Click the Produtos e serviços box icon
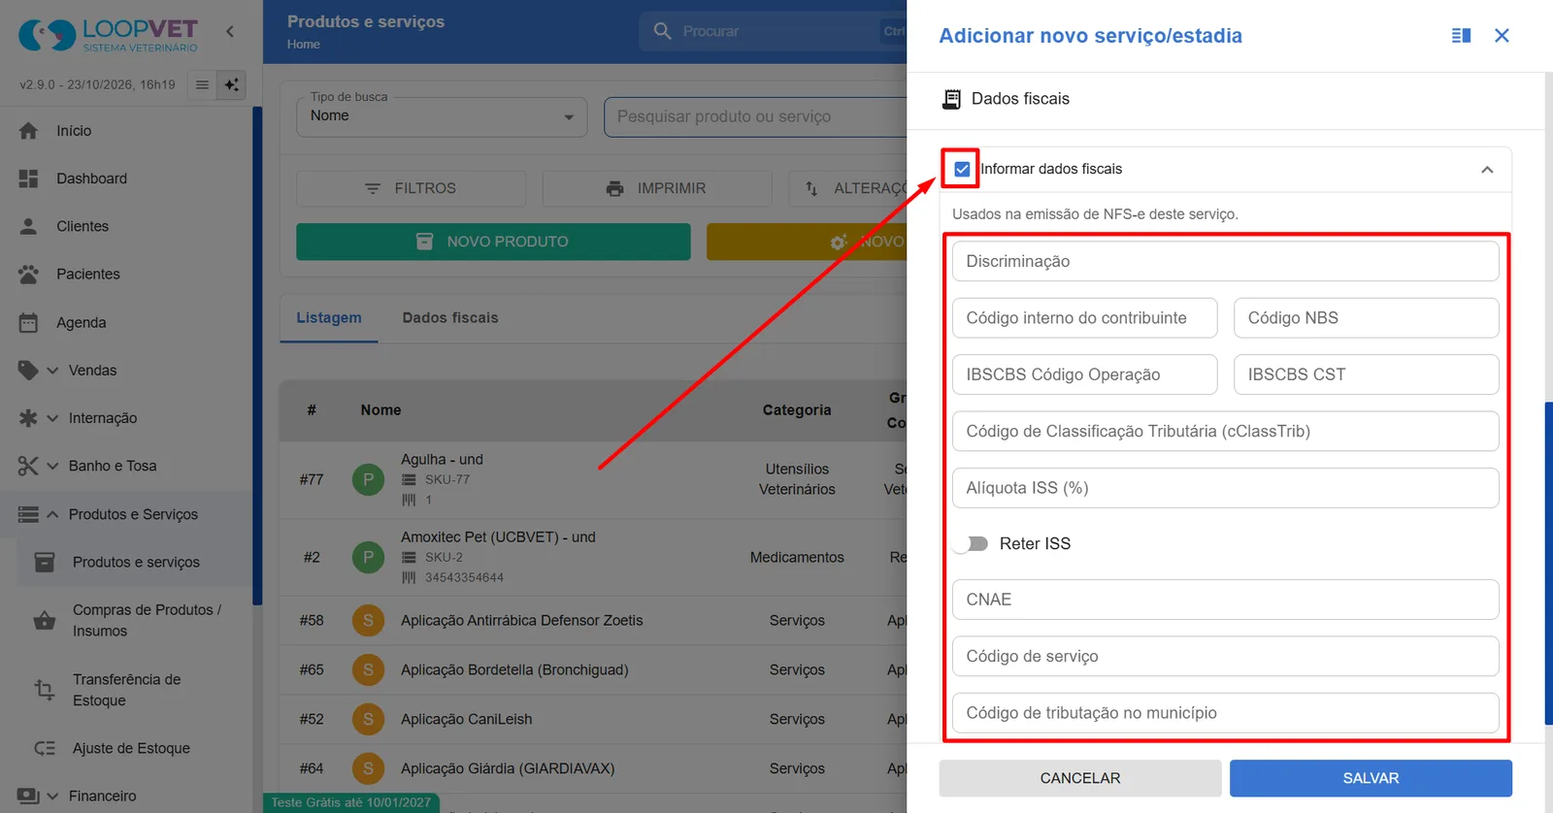The width and height of the screenshot is (1553, 813). coord(45,562)
